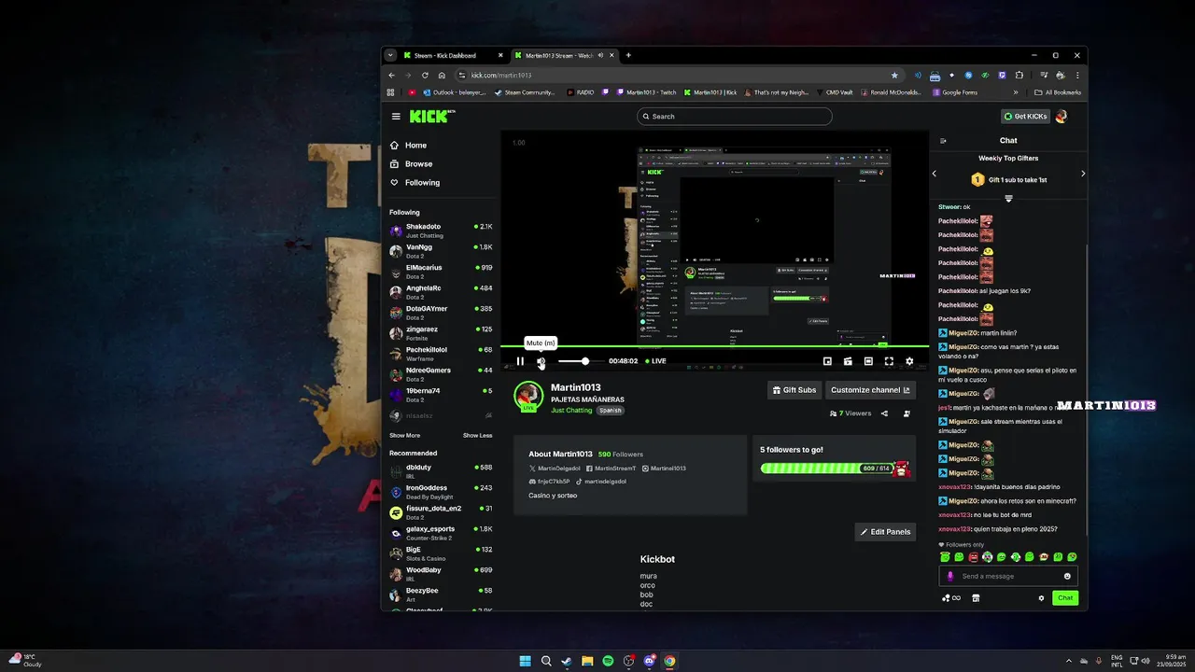The width and height of the screenshot is (1195, 672).
Task: Open a new browser tab
Action: [x=628, y=55]
